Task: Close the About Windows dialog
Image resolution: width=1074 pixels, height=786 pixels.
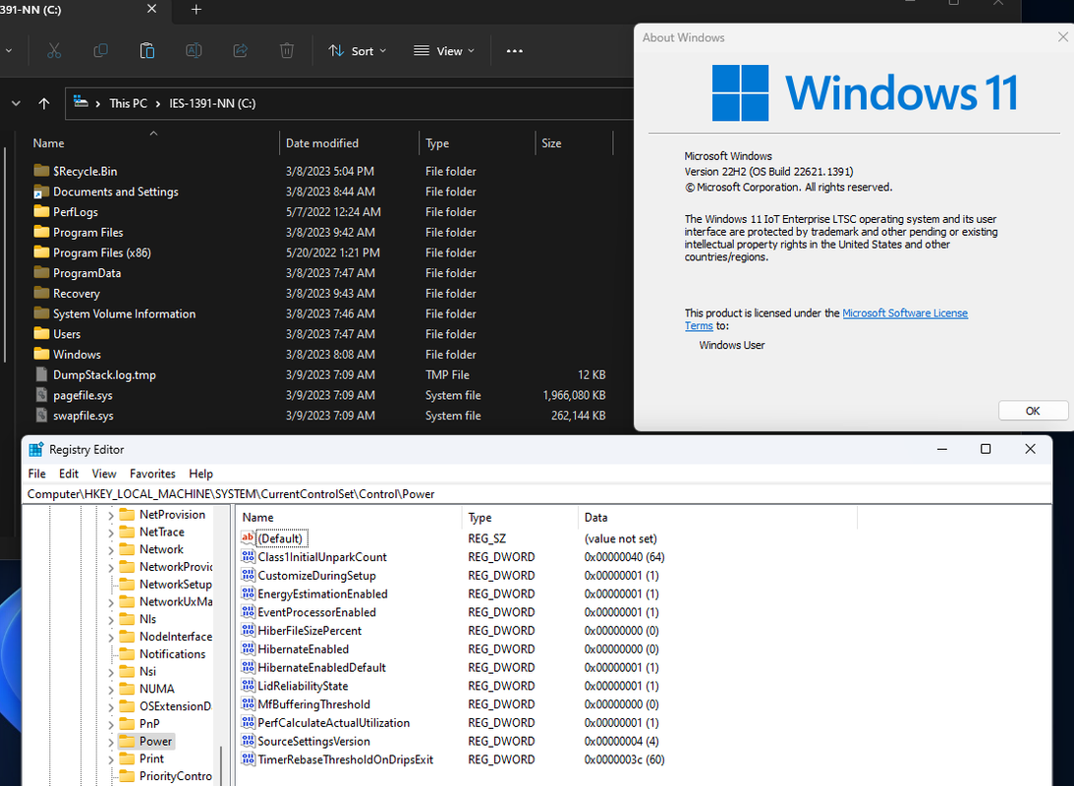Action: (1062, 37)
